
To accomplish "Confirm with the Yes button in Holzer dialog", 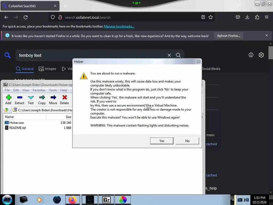I will pyautogui.click(x=162, y=141).
